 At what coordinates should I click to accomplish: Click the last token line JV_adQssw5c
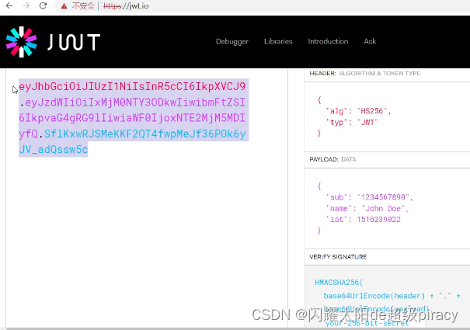point(54,149)
